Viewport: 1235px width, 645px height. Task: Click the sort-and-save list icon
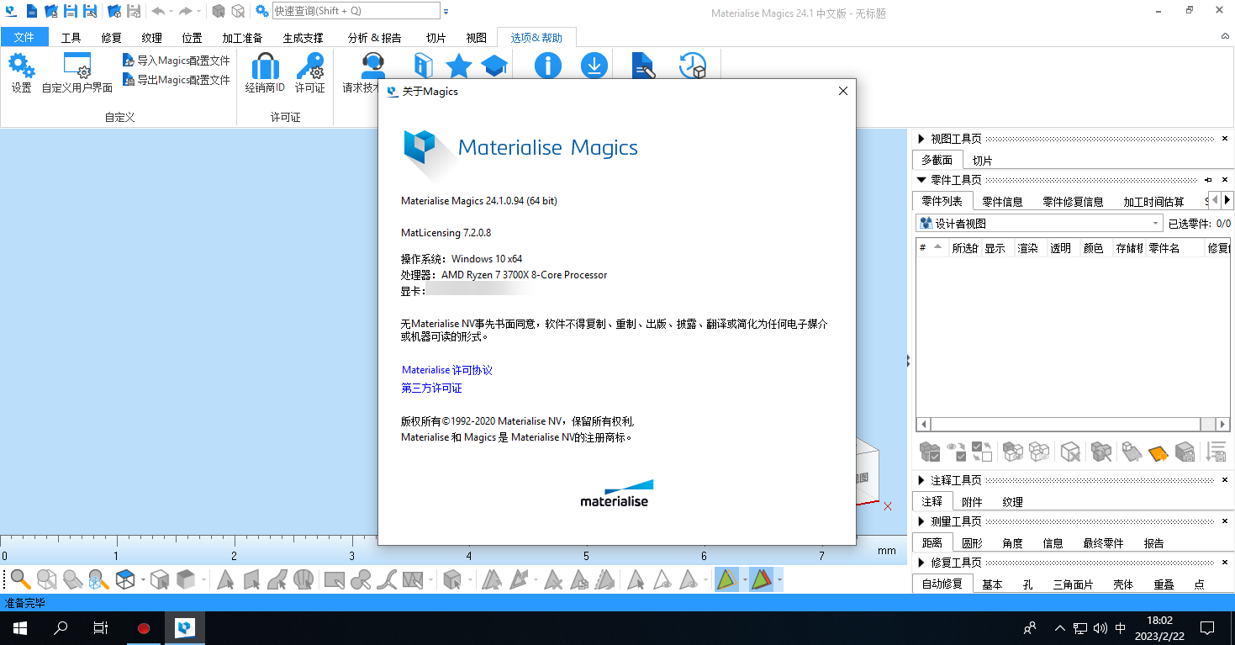[x=1216, y=452]
